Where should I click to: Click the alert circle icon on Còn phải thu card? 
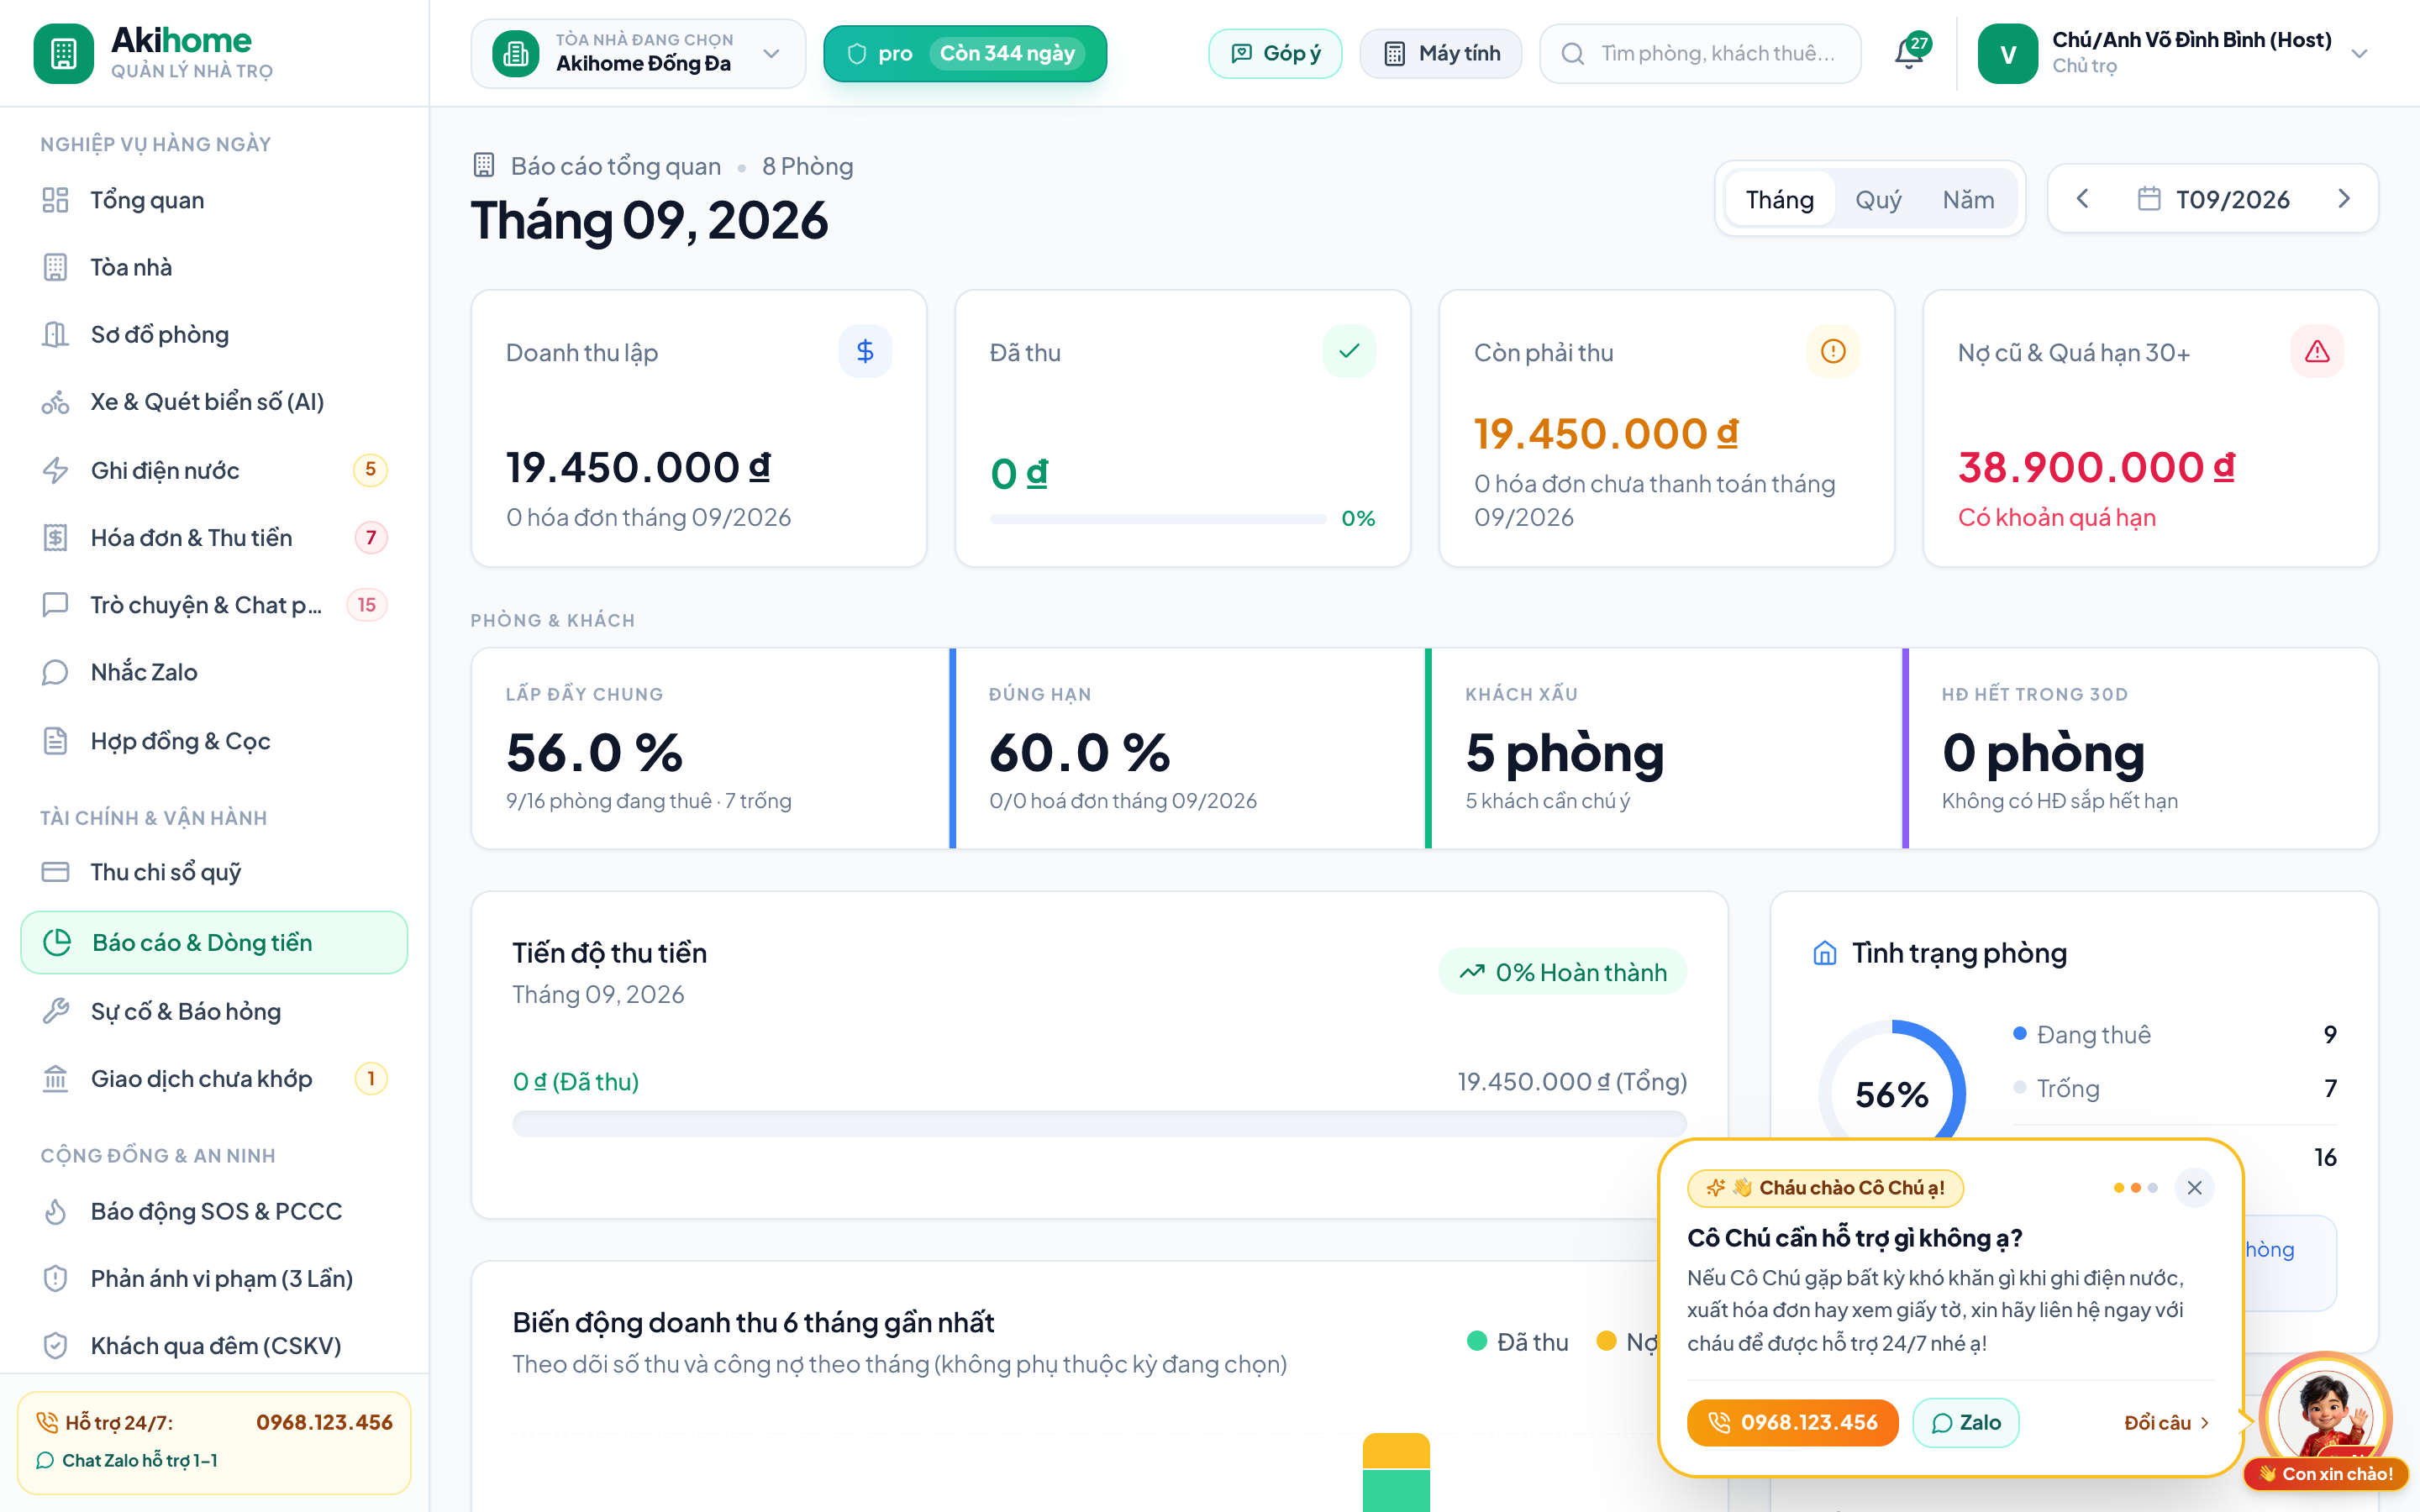(x=1833, y=351)
